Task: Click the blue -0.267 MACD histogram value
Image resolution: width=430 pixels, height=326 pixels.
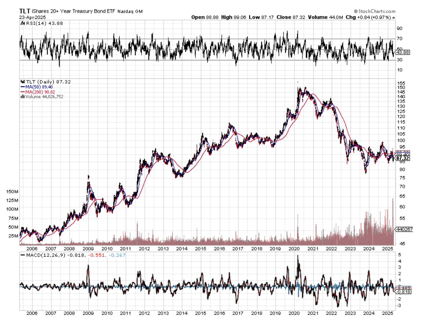Action: 117,255
